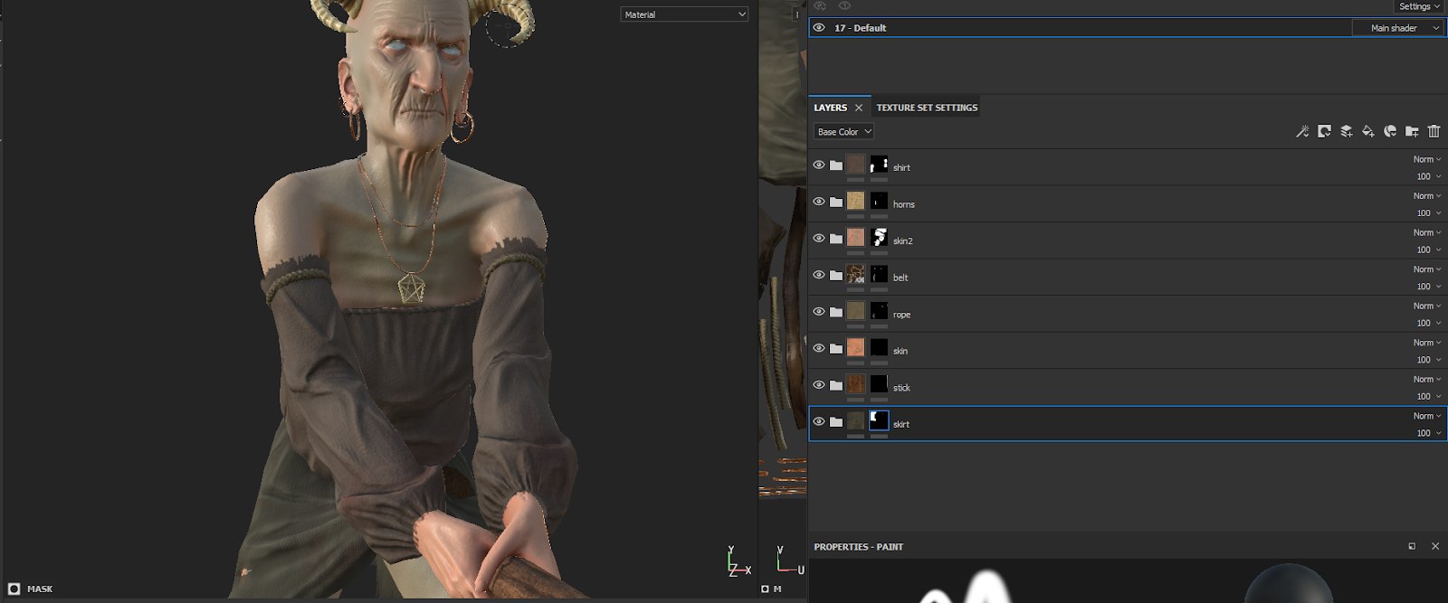
Task: Delete the selected layer with trash icon
Action: [x=1434, y=132]
